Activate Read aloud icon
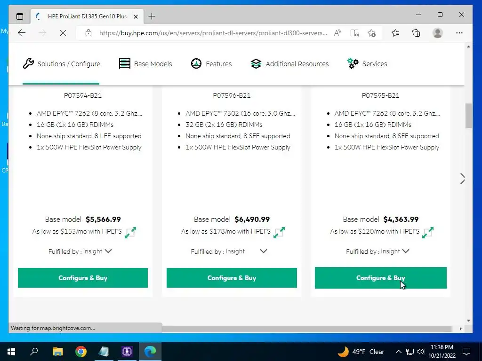This screenshot has height=361, width=482. click(x=337, y=33)
